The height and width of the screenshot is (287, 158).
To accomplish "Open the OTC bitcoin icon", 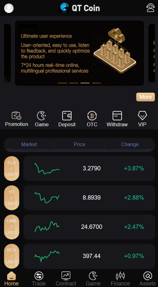I will [92, 116].
